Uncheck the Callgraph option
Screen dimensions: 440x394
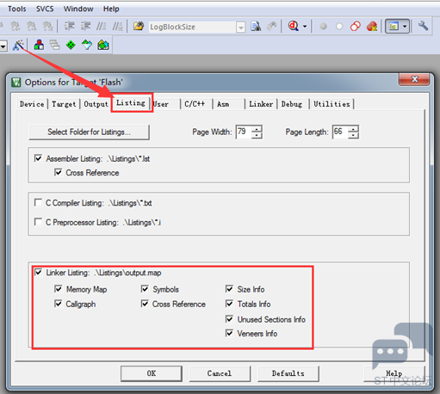pos(58,304)
